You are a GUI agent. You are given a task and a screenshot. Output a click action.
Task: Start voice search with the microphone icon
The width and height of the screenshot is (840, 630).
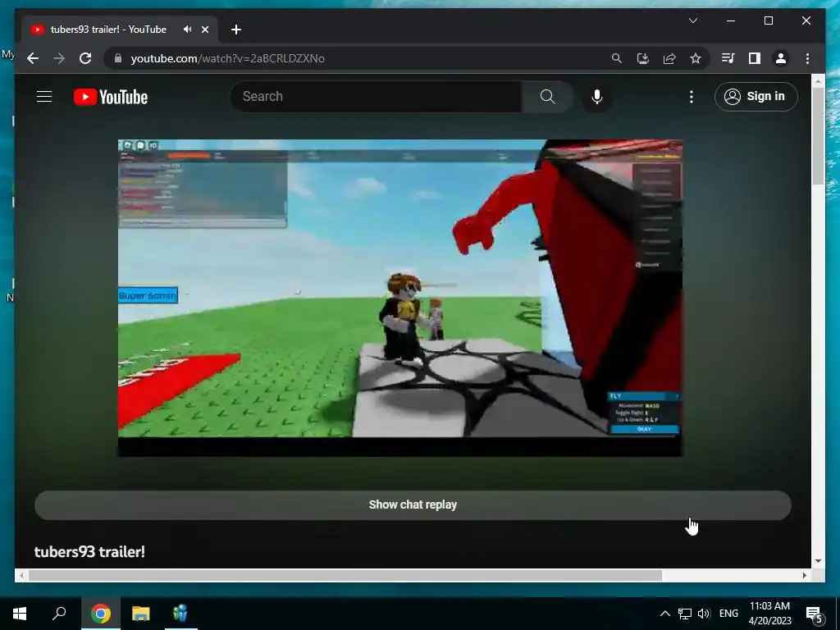tap(597, 97)
